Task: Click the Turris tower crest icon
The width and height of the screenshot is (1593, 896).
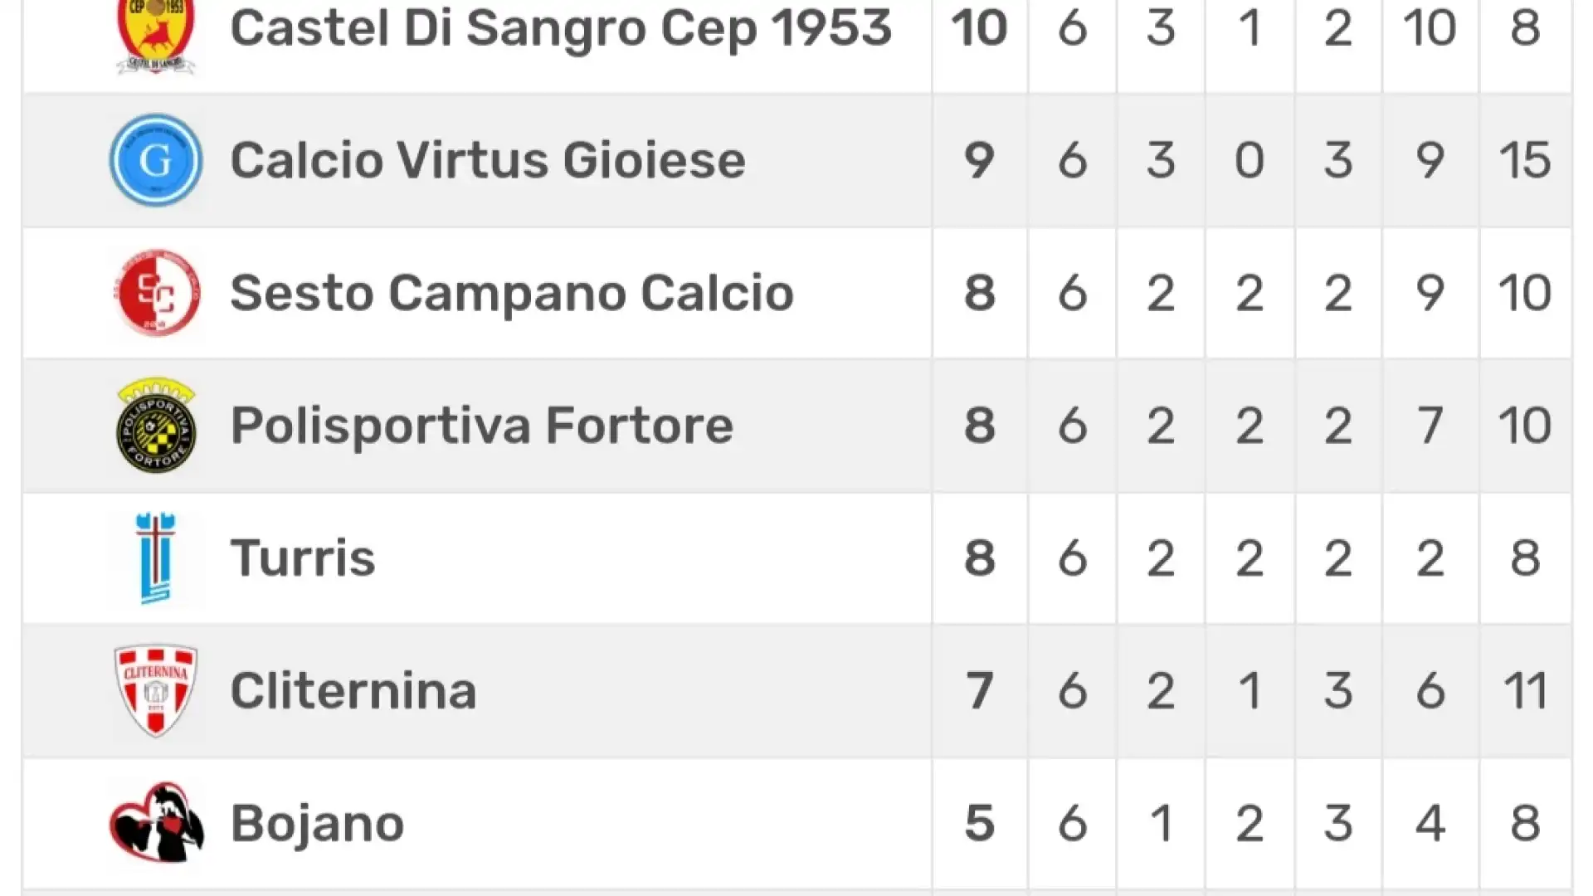Action: coord(156,558)
